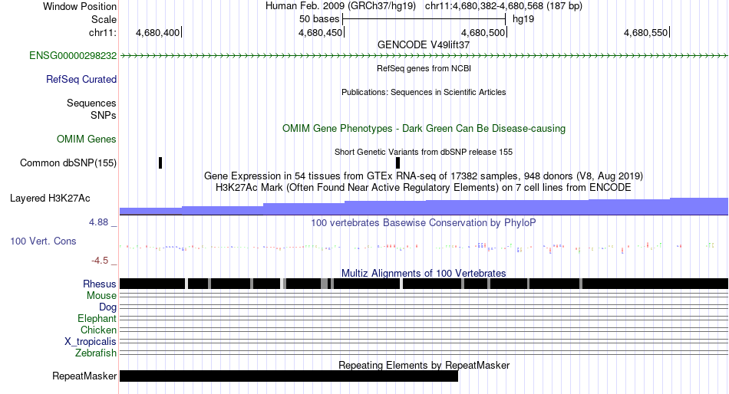This screenshot has height=394, width=729.
Task: Click the ENSG00000298232 gene label
Action: [73, 56]
